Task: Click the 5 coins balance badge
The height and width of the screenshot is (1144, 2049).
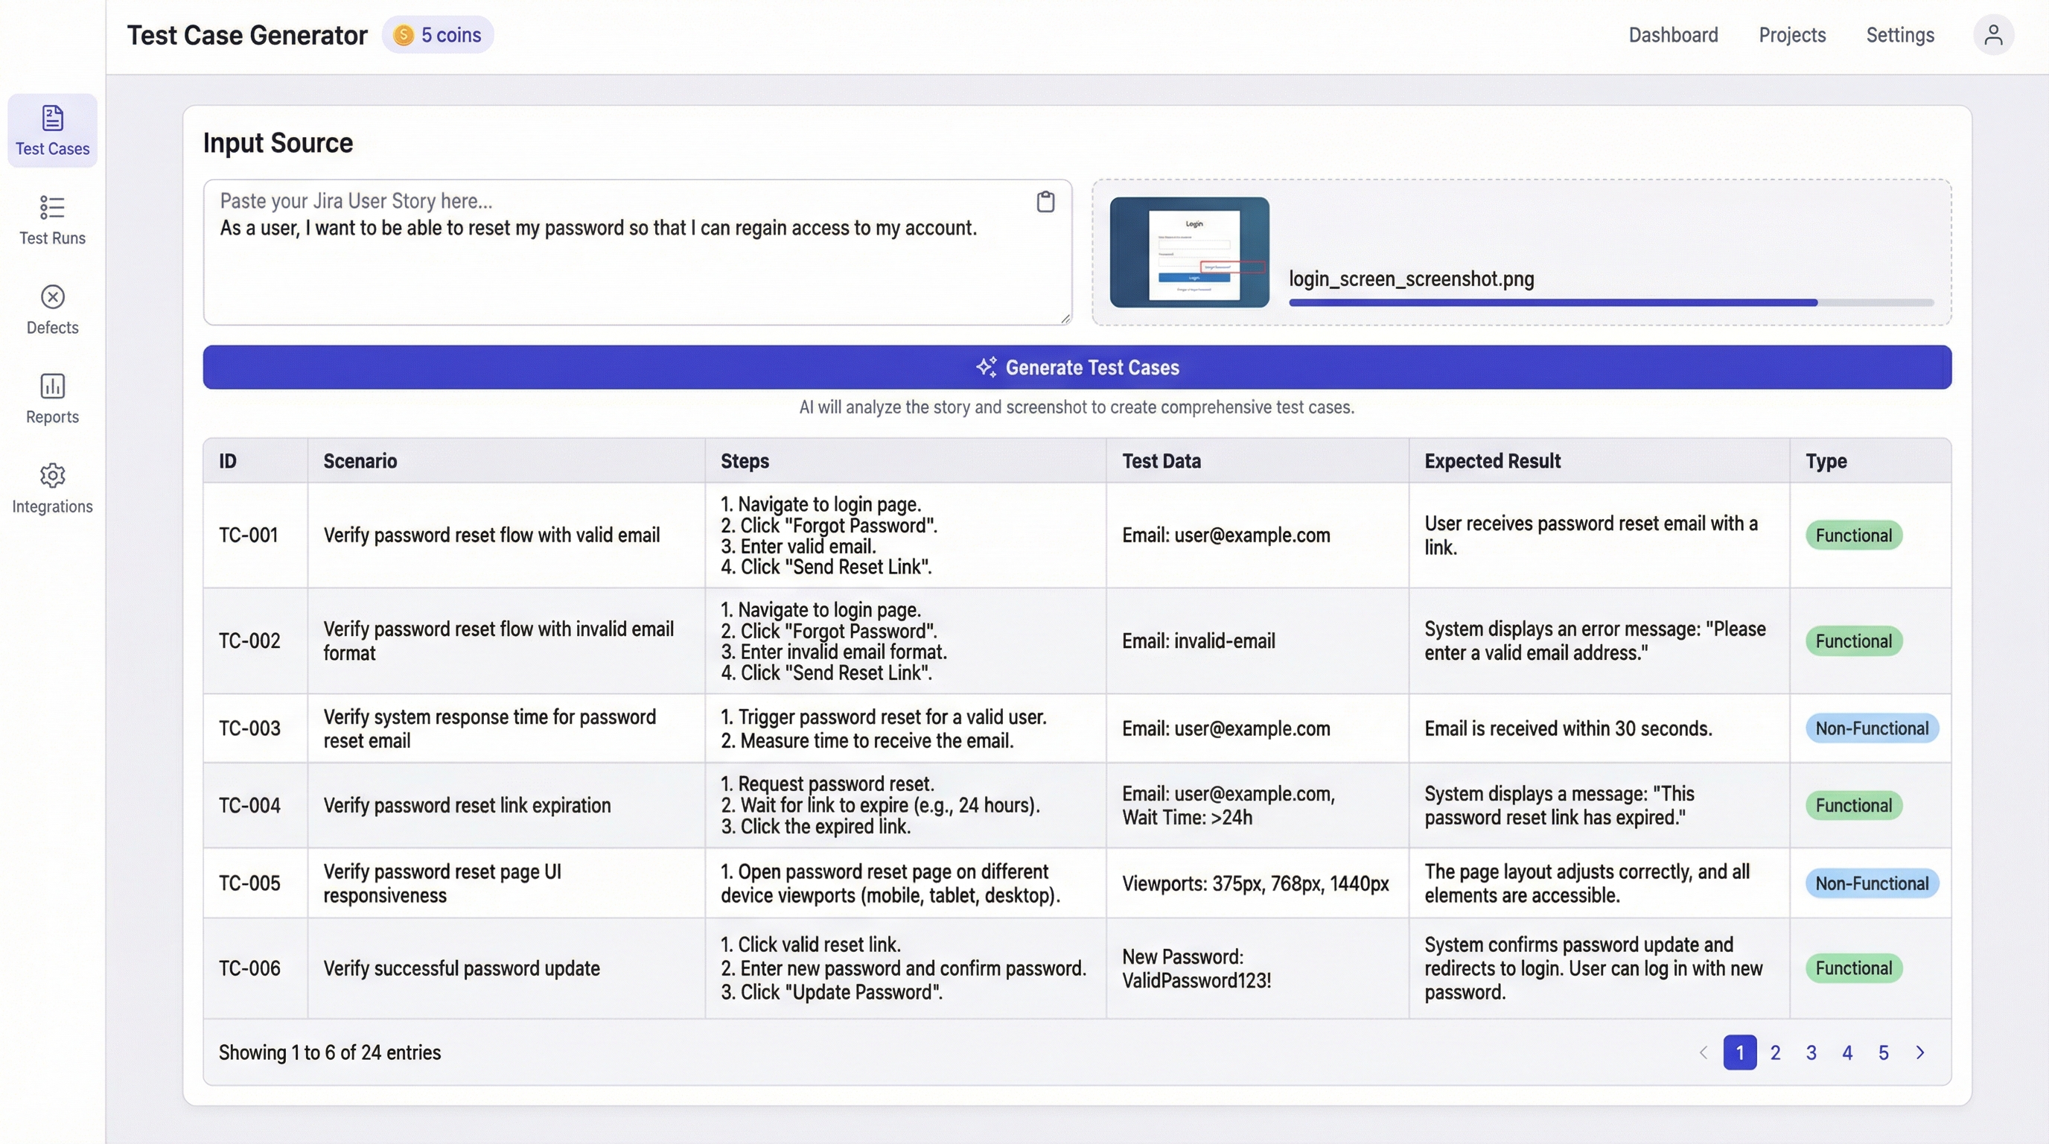Action: pos(438,34)
